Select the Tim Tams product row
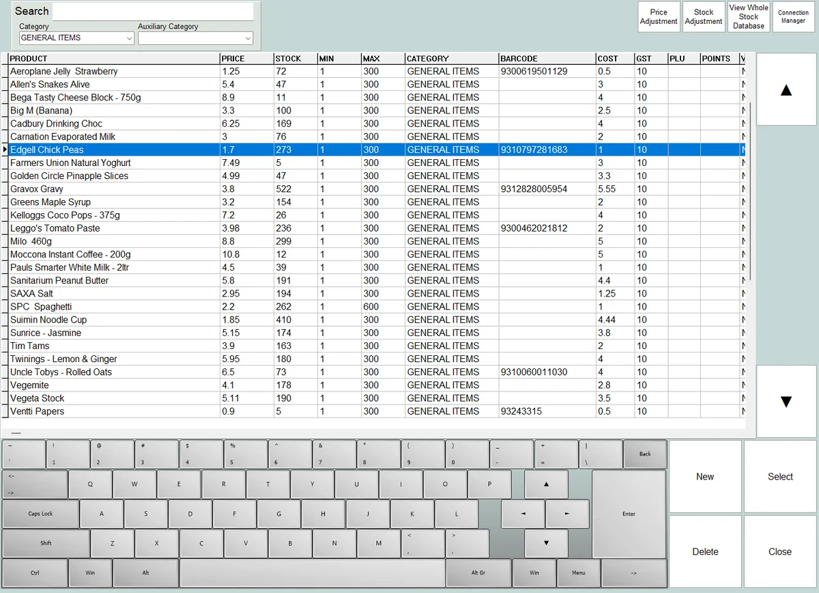Screen dimensions: 819x593 tap(374, 346)
